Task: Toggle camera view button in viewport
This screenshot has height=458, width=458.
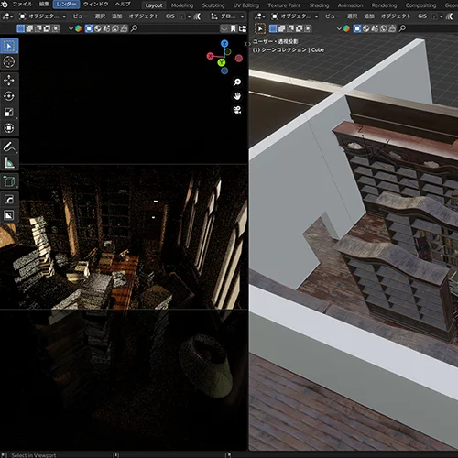Action: click(237, 110)
